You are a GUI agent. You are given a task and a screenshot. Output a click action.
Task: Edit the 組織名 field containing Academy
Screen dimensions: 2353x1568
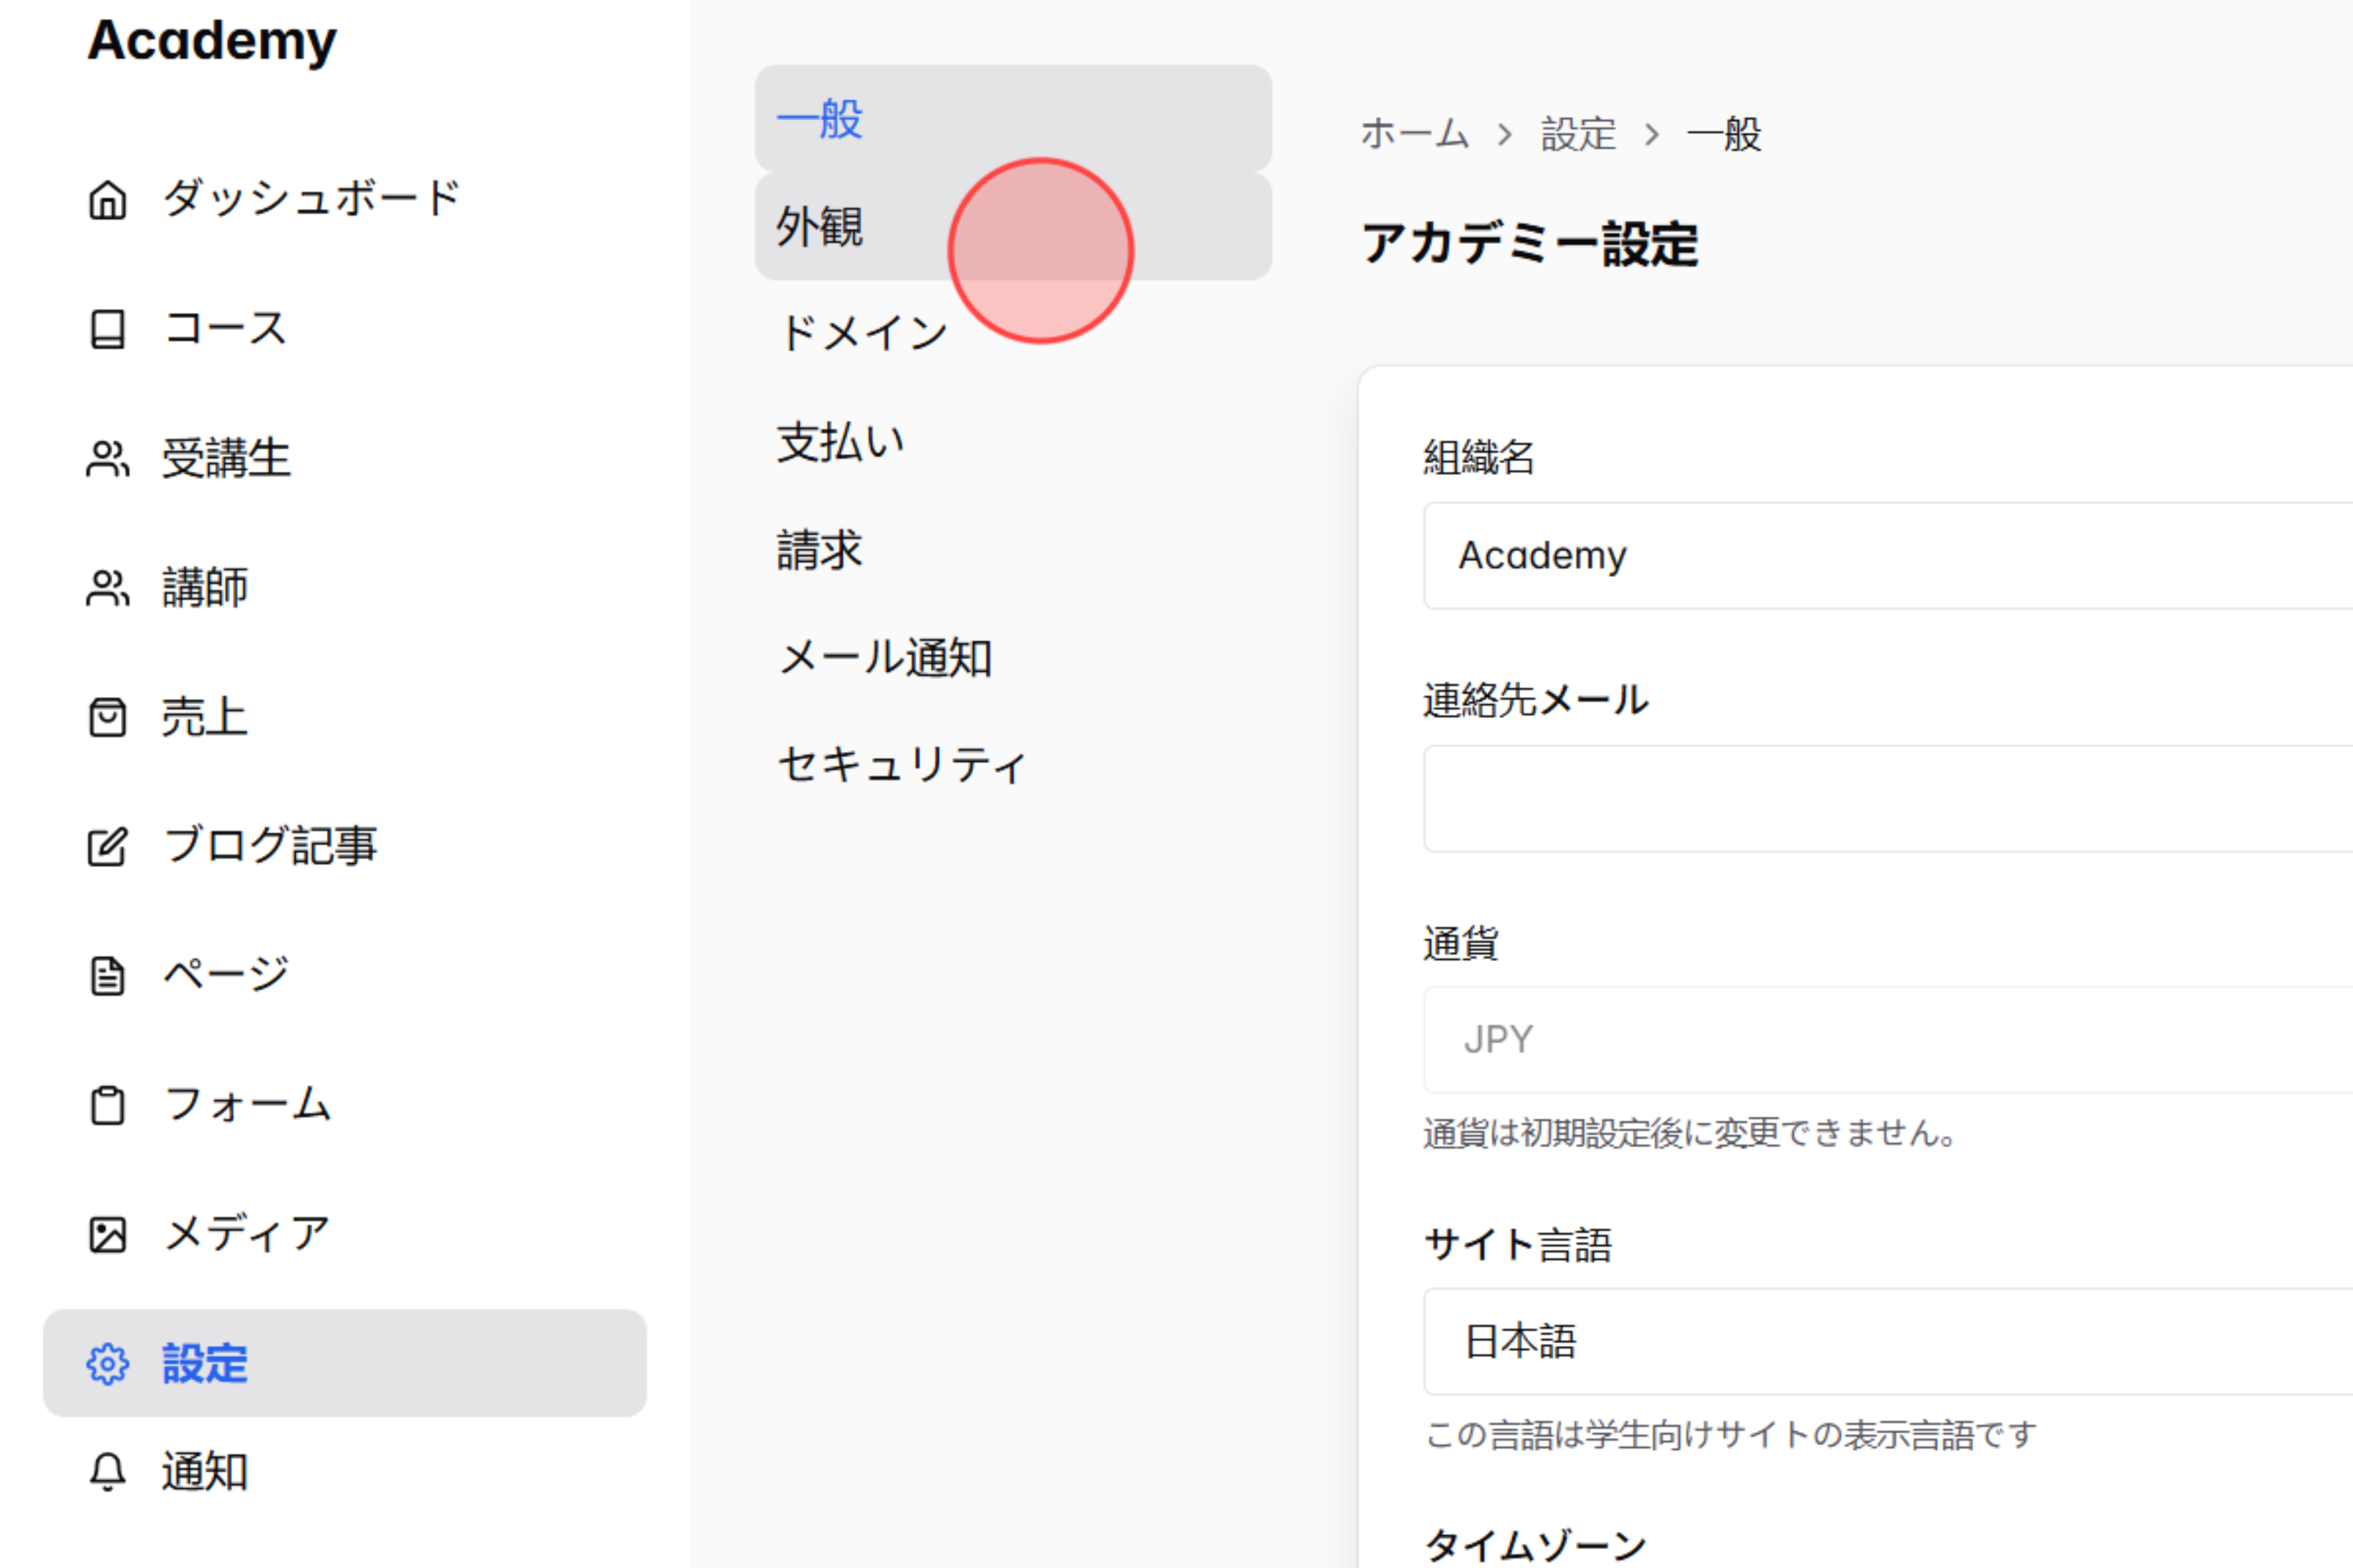tap(1881, 555)
